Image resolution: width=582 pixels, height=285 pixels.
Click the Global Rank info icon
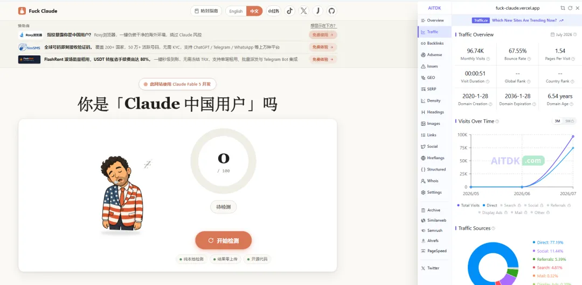tap(530, 82)
